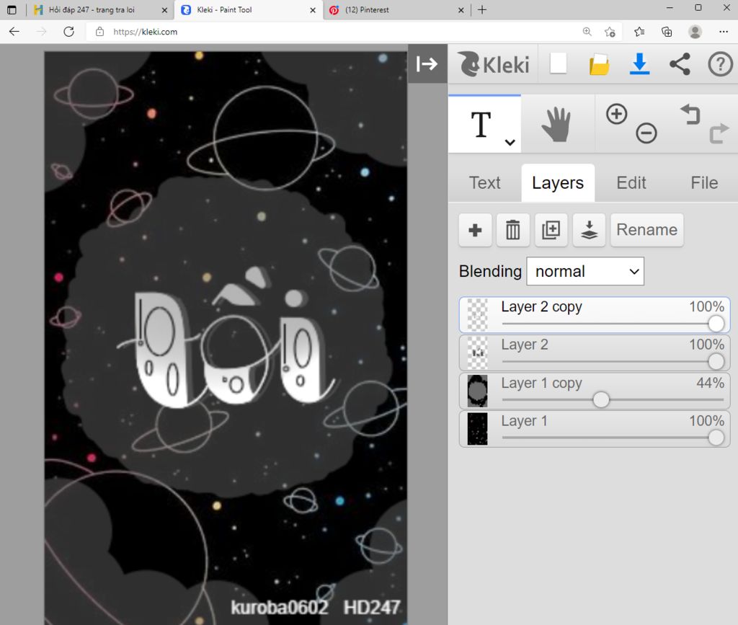The width and height of the screenshot is (738, 625).
Task: Click Layer 2 copy opacity slider handle
Action: (x=716, y=324)
